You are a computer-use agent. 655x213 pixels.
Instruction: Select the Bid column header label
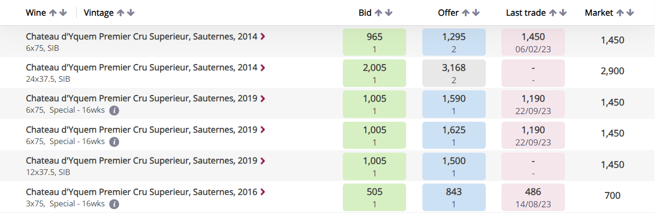point(365,13)
